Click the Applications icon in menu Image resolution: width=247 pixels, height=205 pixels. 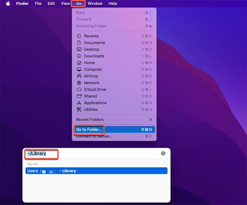coord(79,103)
